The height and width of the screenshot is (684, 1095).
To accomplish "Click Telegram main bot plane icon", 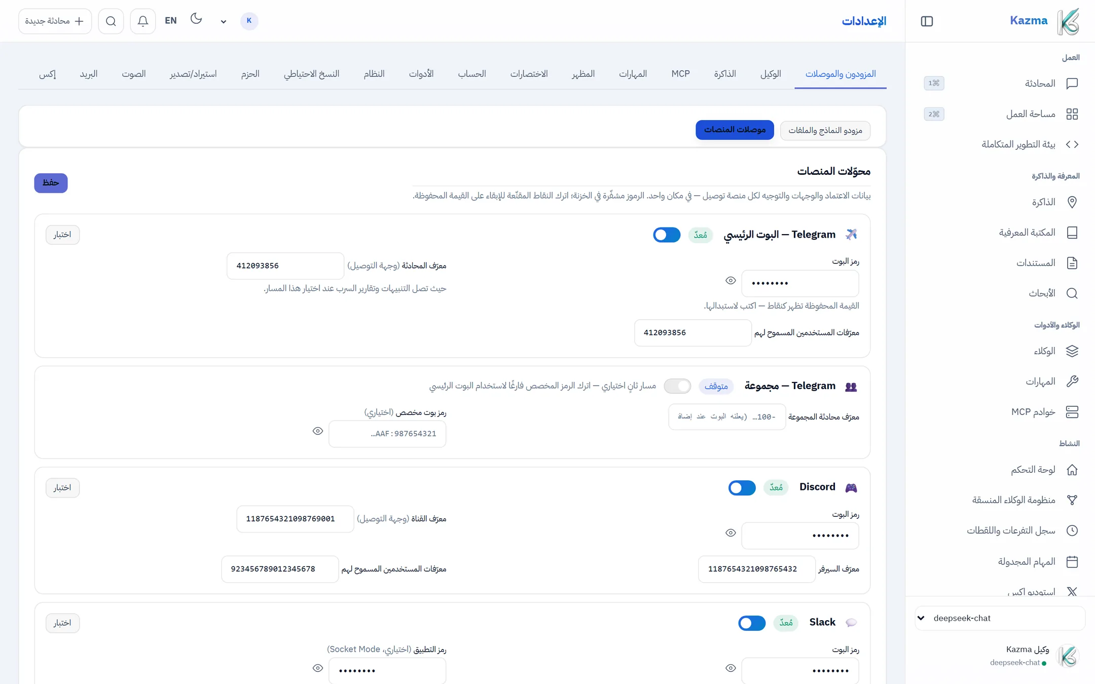I will (x=851, y=235).
